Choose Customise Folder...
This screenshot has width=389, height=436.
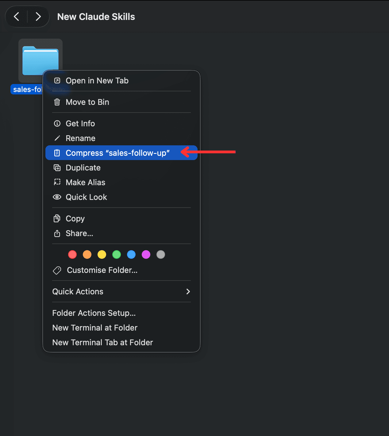coord(121,270)
